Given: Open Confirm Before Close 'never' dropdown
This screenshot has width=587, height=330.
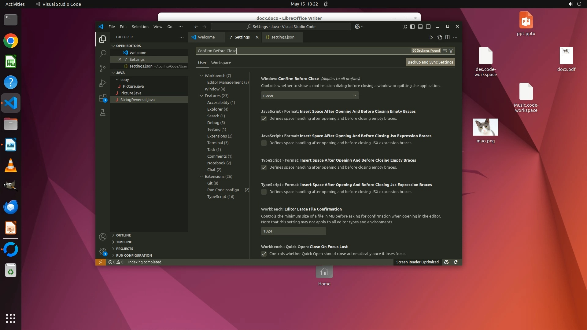Looking at the screenshot, I should pos(309,96).
